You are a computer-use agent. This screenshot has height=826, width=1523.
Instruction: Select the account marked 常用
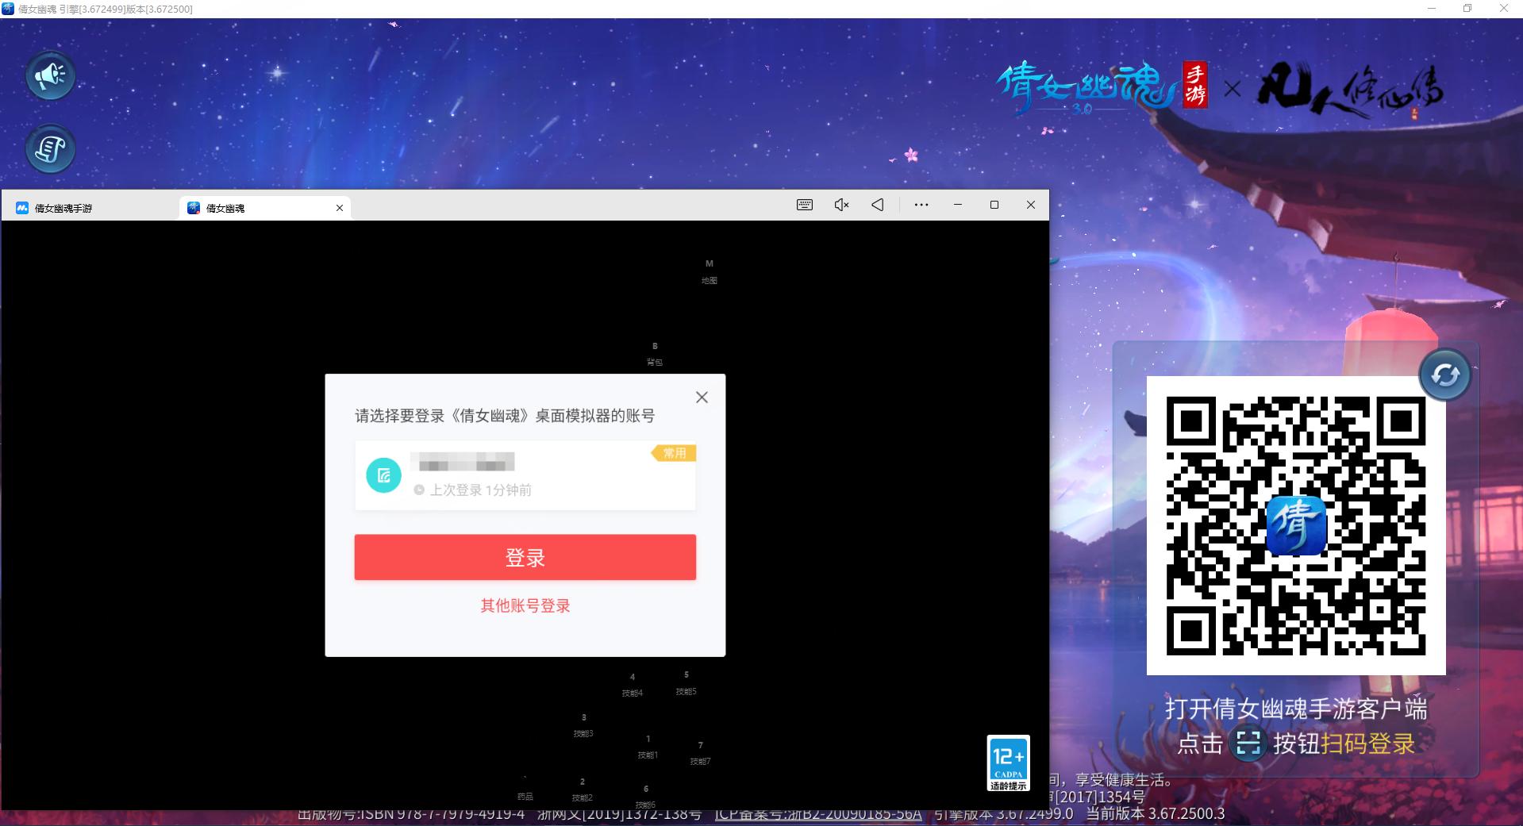[525, 475]
